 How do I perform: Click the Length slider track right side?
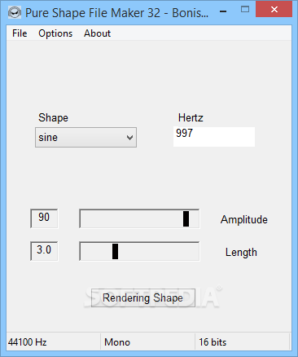tap(159, 251)
